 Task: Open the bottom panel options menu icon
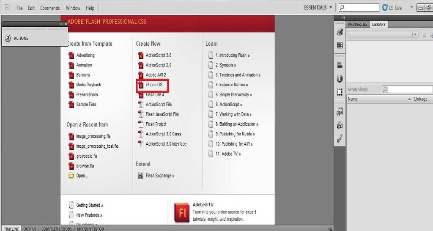pyautogui.click(x=330, y=229)
